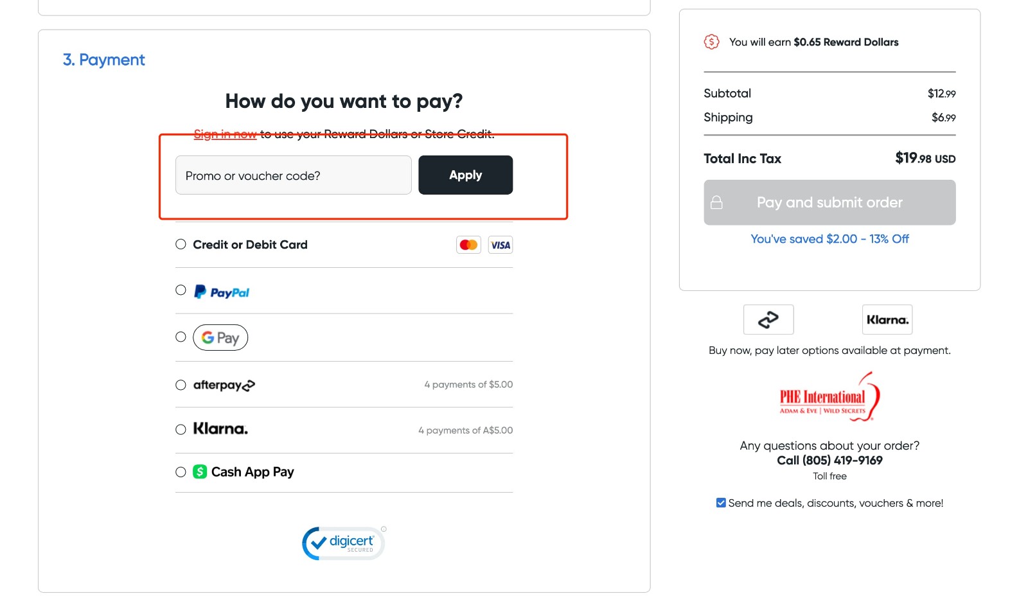Click the promo or voucher code field

tap(293, 175)
